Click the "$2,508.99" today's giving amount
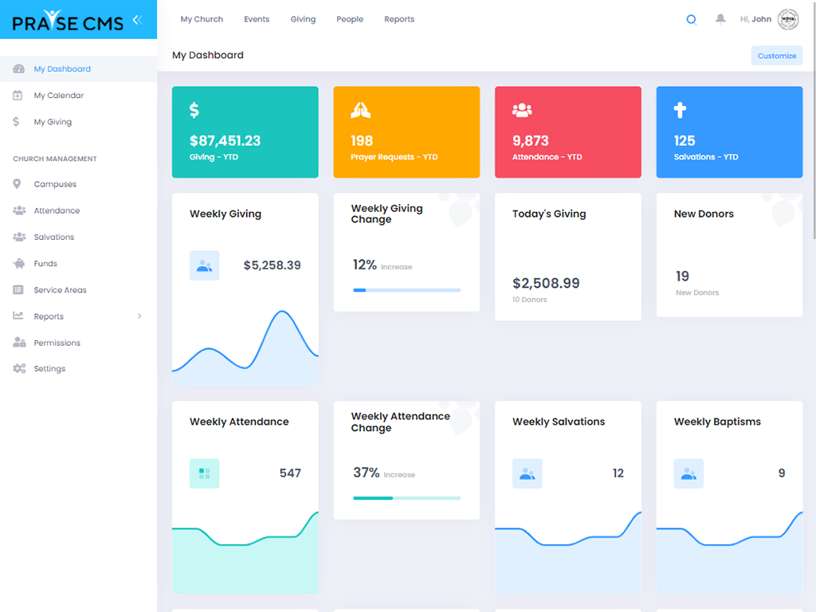The image size is (816, 612). [546, 283]
